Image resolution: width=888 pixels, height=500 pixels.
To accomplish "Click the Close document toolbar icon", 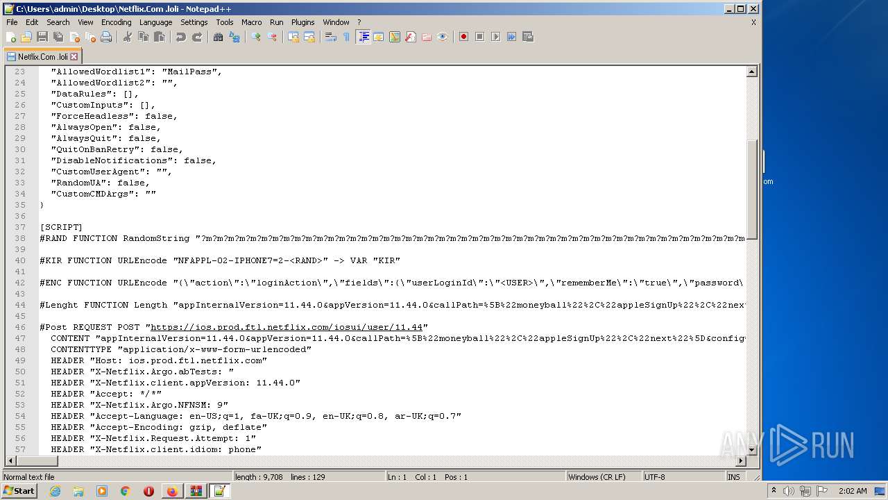I will (x=74, y=37).
